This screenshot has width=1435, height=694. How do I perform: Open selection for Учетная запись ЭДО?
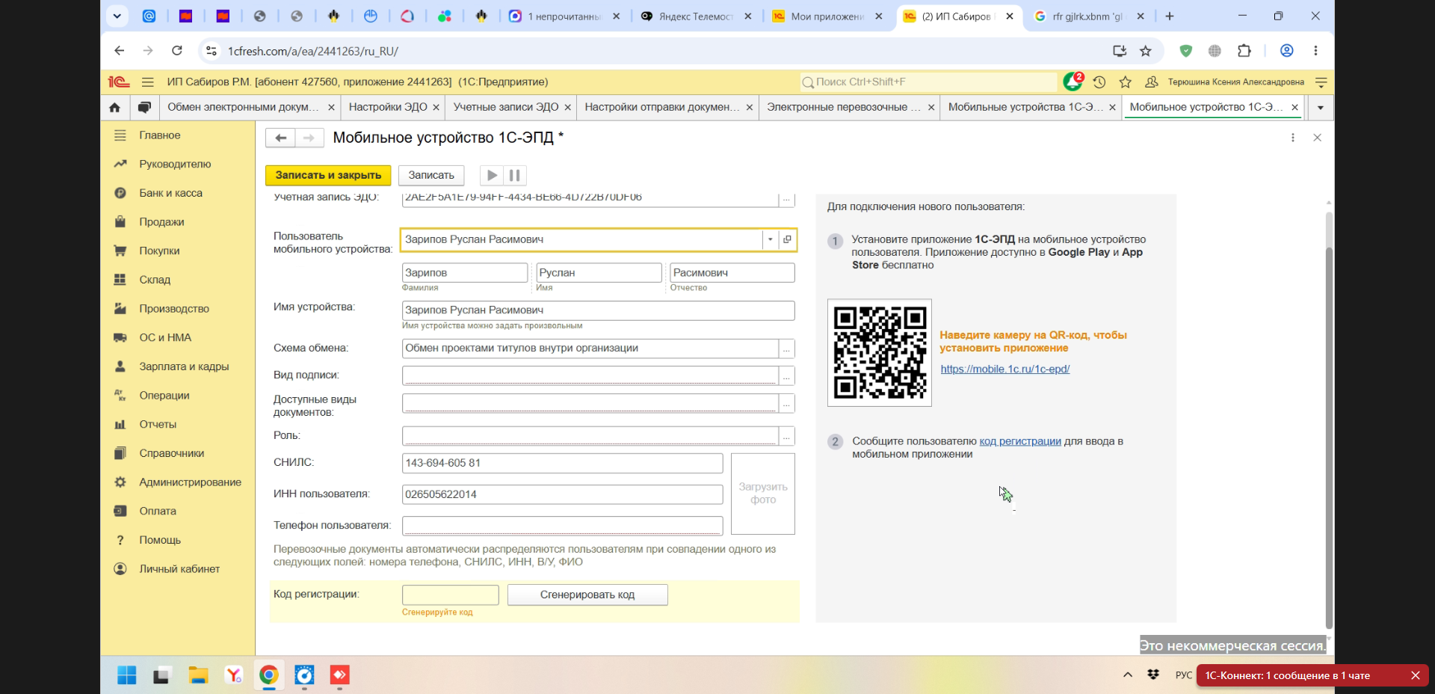786,199
